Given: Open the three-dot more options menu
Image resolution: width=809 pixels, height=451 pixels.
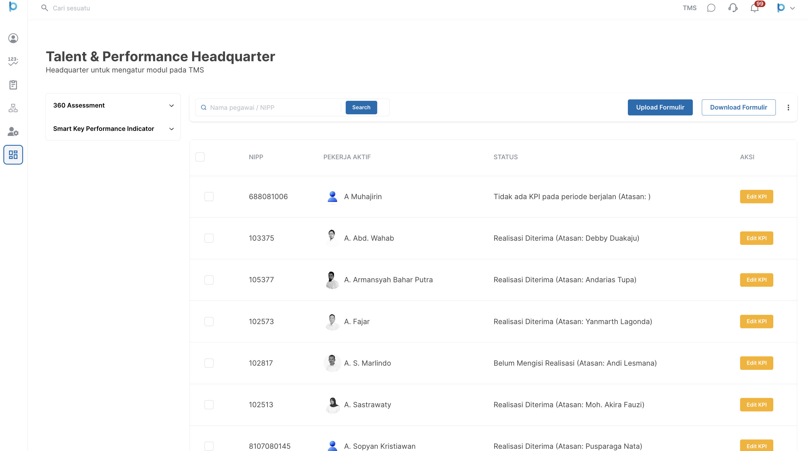Looking at the screenshot, I should [x=788, y=108].
